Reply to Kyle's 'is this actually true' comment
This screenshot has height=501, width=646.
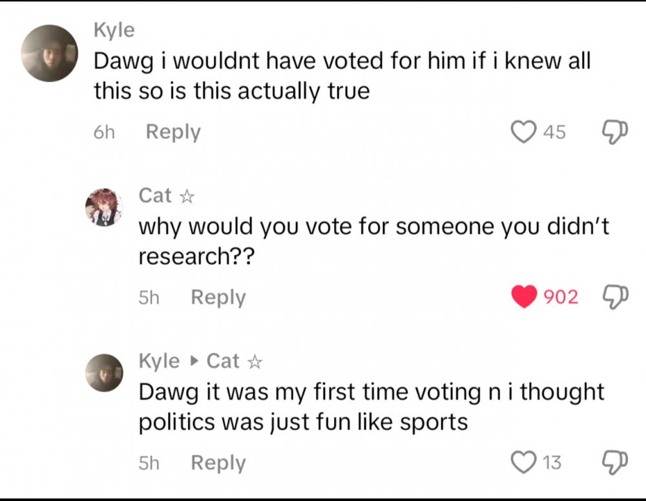pyautogui.click(x=173, y=132)
